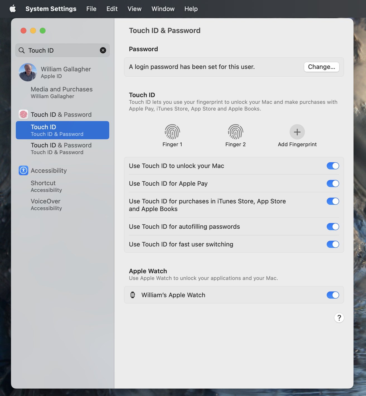Viewport: 366px width, 396px height.
Task: Select Media and Purchases for William Gallagher
Action: click(61, 92)
